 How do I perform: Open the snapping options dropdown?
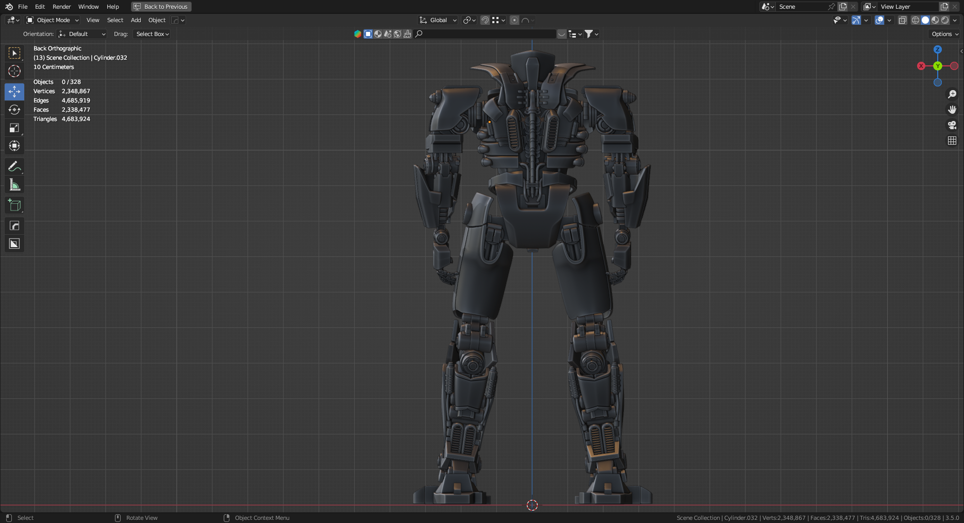click(498, 20)
